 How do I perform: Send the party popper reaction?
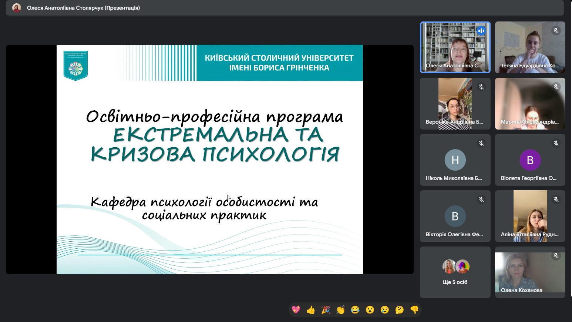pyautogui.click(x=326, y=310)
